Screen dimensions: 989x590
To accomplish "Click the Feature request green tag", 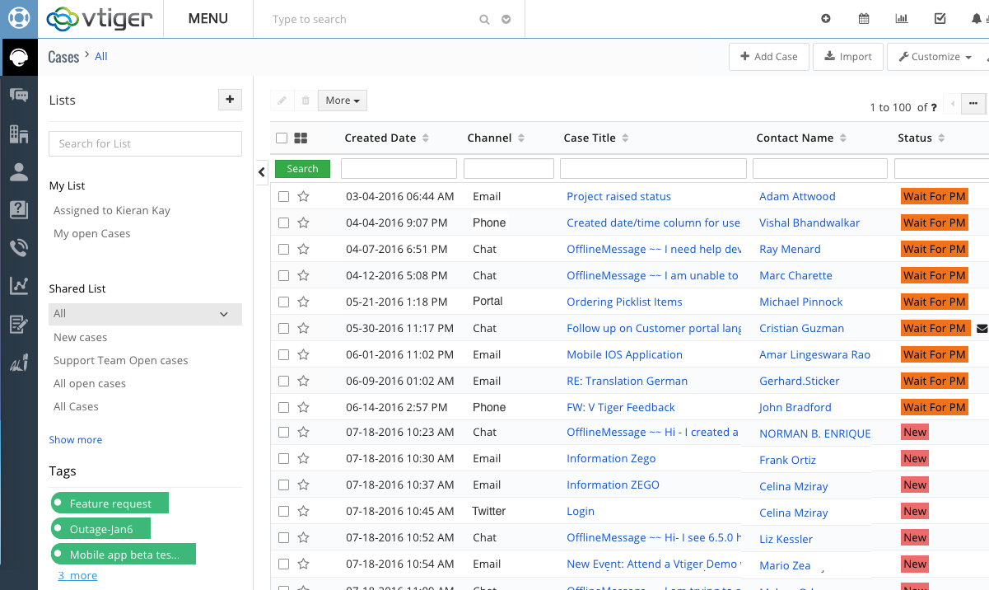I will tap(110, 503).
